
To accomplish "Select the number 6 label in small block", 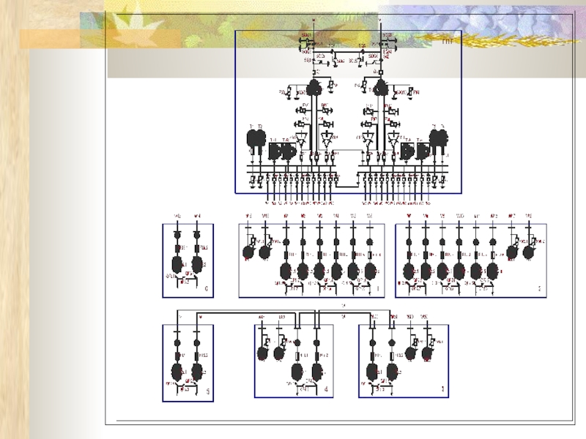I will coord(207,290).
